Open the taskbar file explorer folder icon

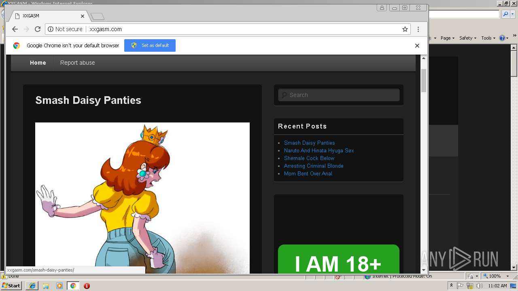point(46,286)
